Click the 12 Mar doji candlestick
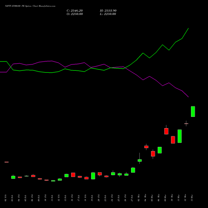Viewport: 208px width, 208px height. pos(186,124)
